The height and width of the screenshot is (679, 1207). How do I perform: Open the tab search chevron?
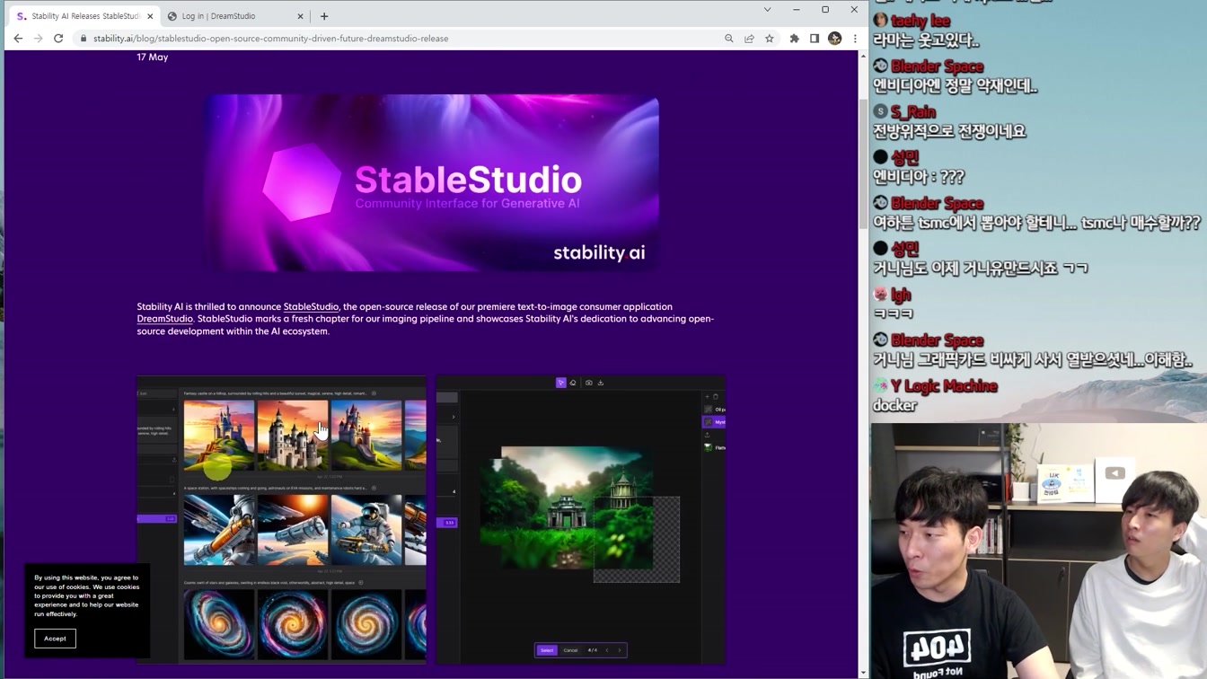(x=767, y=10)
